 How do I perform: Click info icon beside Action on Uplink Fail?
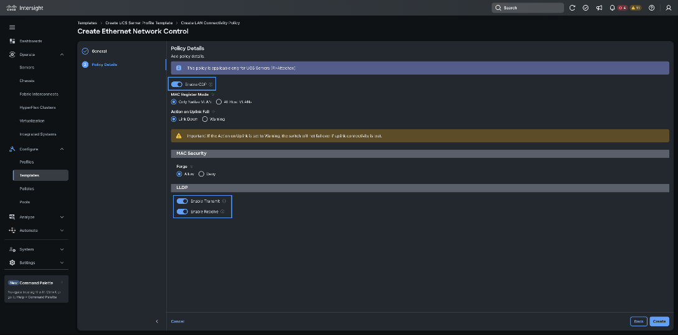[214, 111]
